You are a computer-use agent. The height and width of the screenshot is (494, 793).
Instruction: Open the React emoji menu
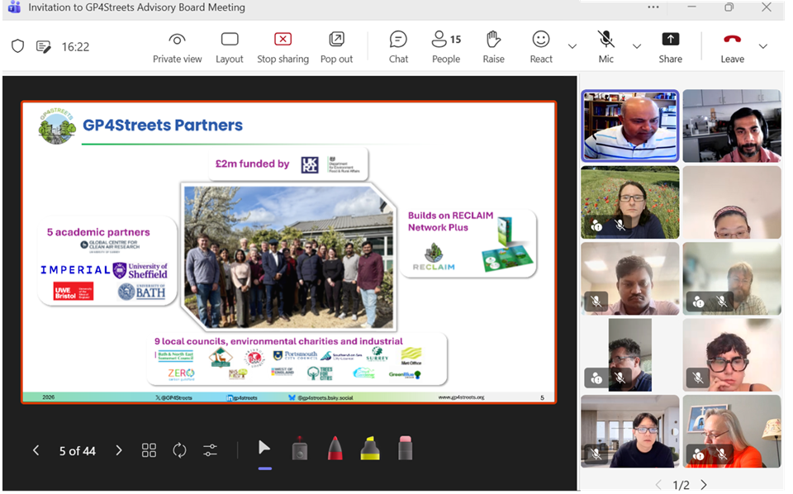point(540,48)
